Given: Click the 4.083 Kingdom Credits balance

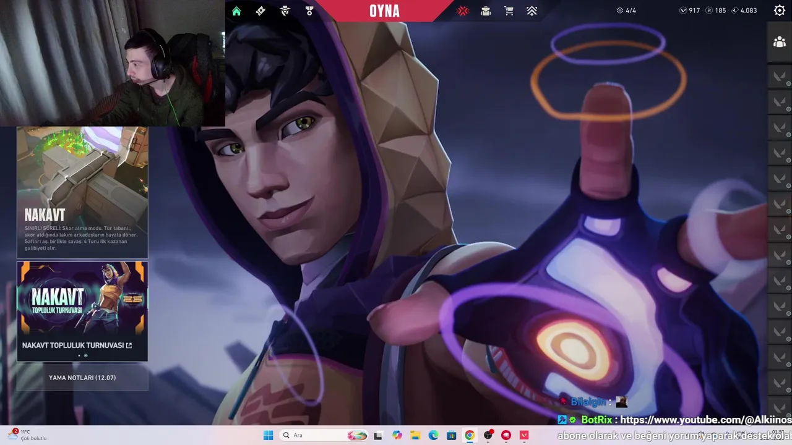Looking at the screenshot, I should pyautogui.click(x=744, y=11).
